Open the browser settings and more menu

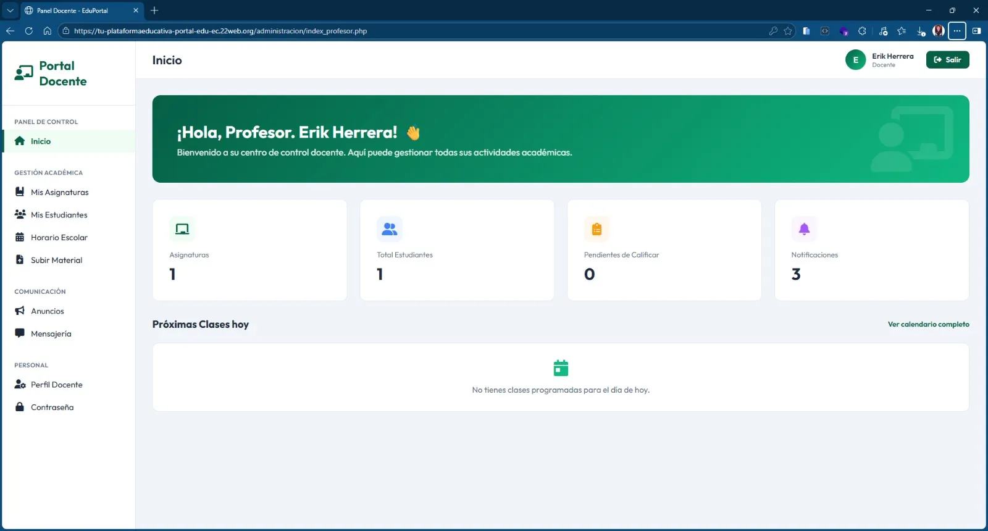957,31
